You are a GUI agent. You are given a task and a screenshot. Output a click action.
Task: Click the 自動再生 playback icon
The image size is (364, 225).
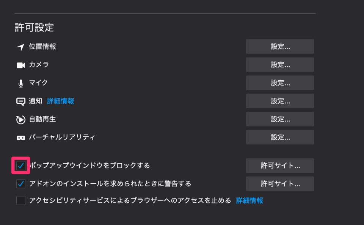point(21,119)
